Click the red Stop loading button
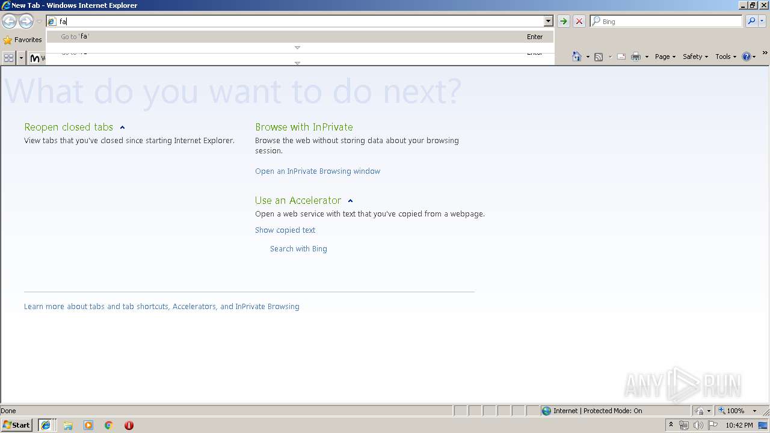Image resolution: width=770 pixels, height=433 pixels. point(579,21)
